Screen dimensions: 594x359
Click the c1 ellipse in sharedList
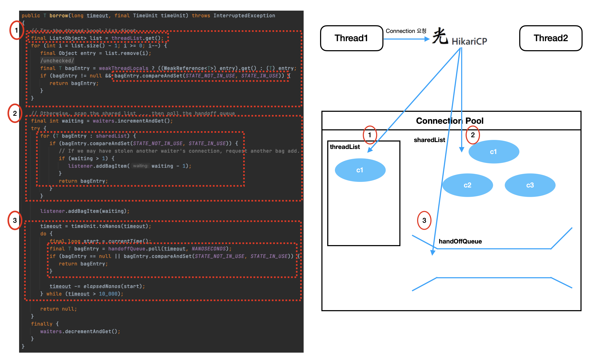tap(493, 152)
